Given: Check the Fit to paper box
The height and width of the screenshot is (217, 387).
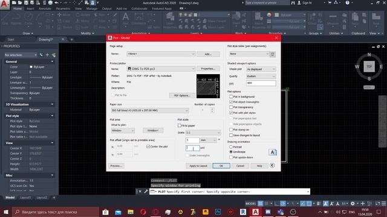Looking at the screenshot, I should (x=180, y=125).
